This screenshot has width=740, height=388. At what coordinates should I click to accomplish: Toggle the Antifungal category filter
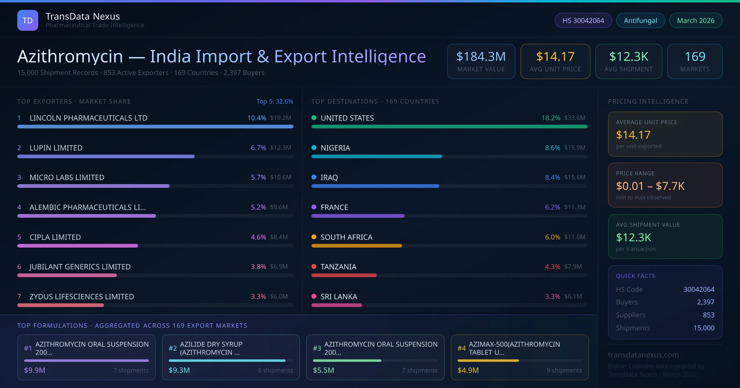tap(640, 20)
